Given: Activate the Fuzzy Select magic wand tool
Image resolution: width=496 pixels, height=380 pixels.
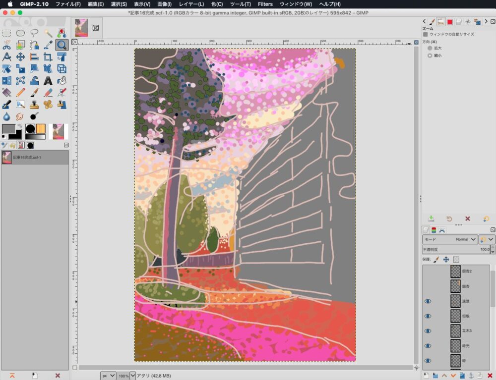Looking at the screenshot, I should tap(48, 33).
